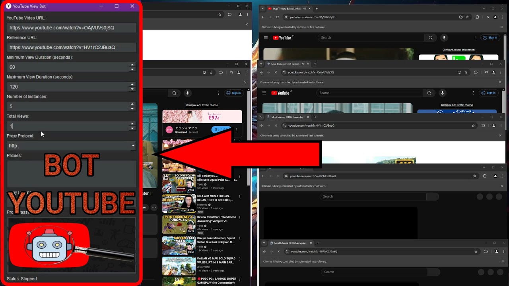
Task: Open tab search chevron in still-loading Map Terbaru window
Action: [261, 64]
